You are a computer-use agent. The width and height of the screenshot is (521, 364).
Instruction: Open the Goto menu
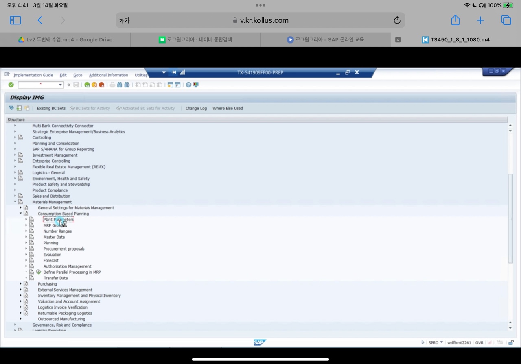pos(78,75)
